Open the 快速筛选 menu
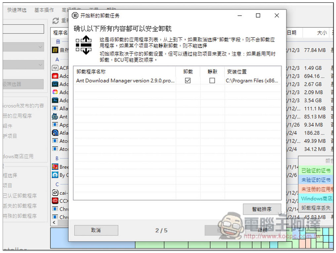Viewport: 336px width, 253px height. [17, 10]
